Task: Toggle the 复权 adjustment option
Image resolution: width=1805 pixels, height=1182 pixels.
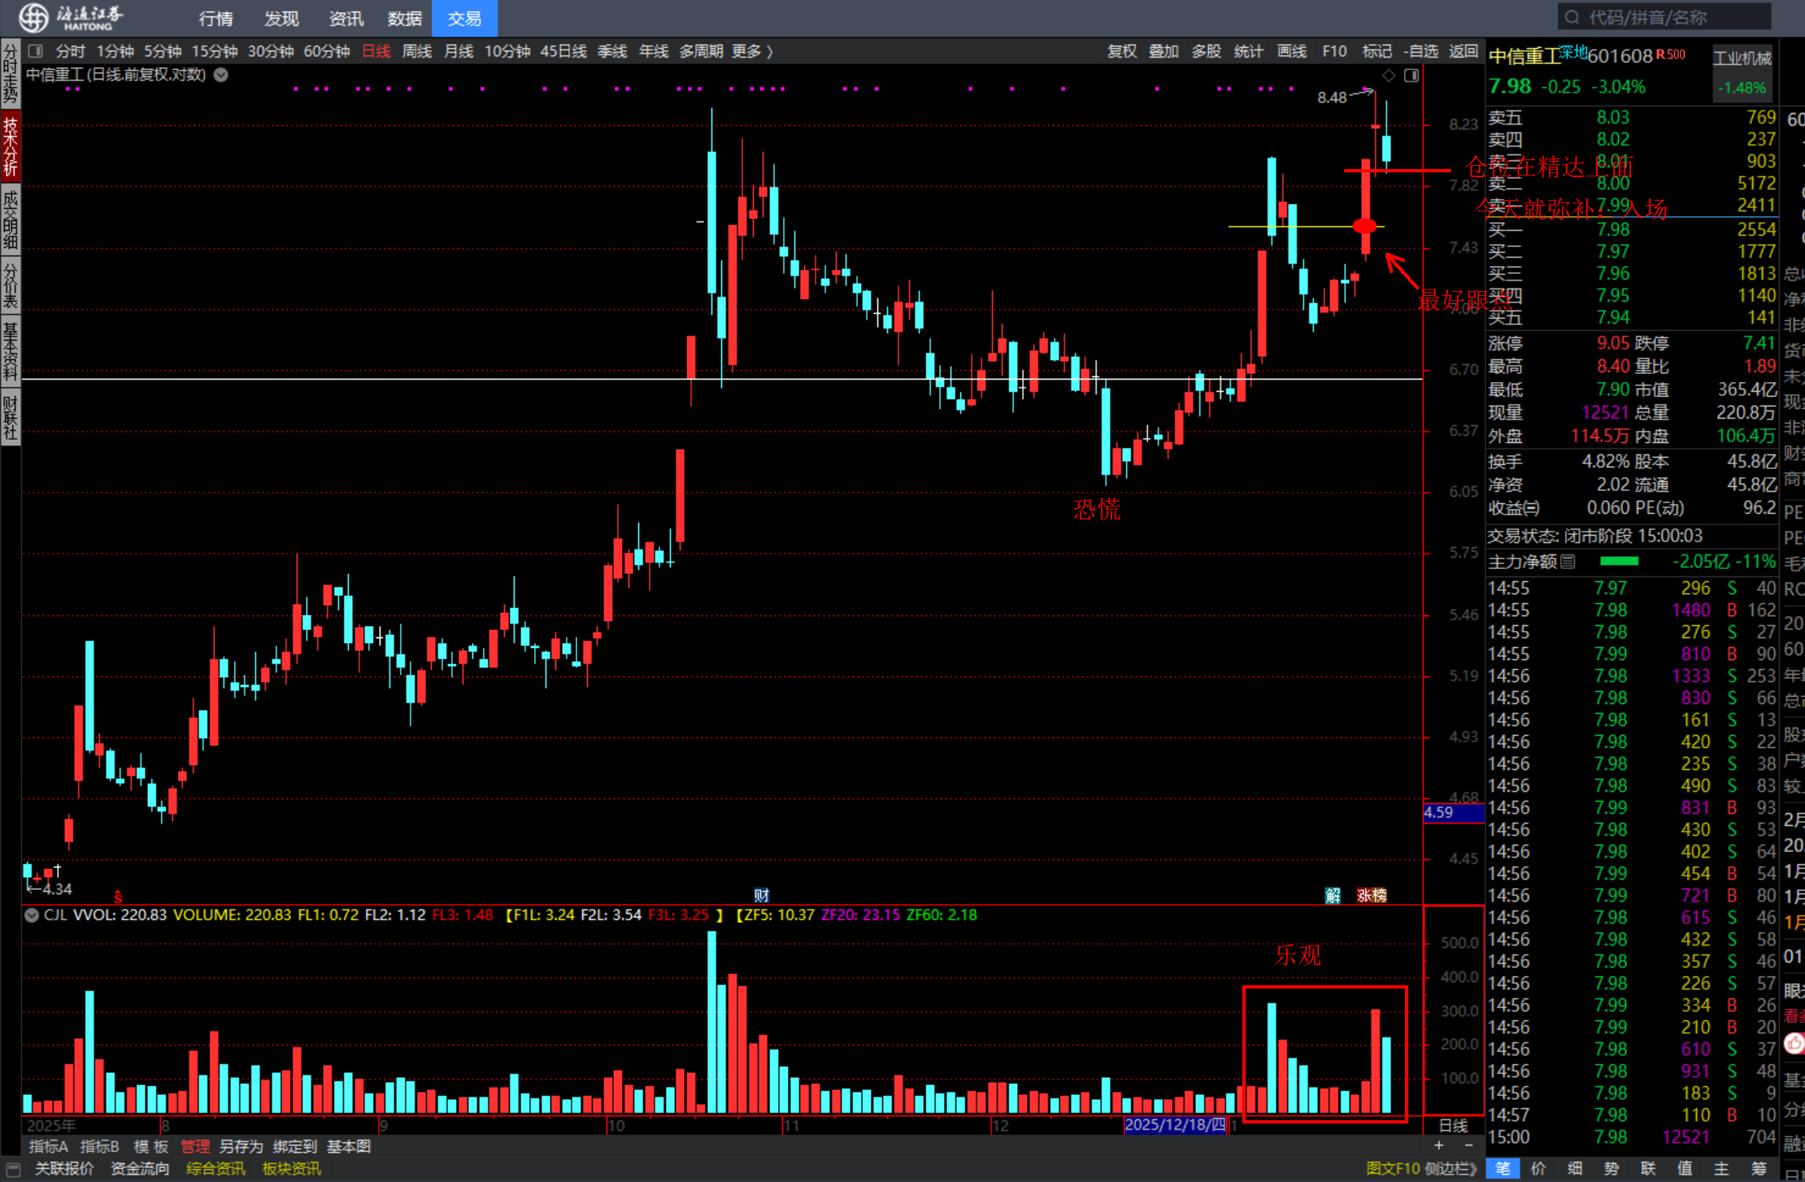Action: (1121, 51)
